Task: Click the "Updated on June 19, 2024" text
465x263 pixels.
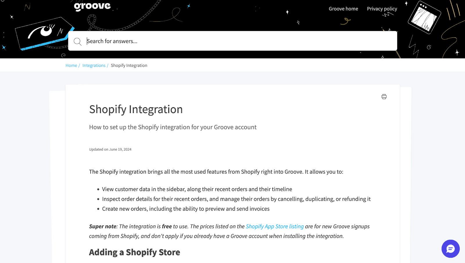Action: (x=110, y=149)
